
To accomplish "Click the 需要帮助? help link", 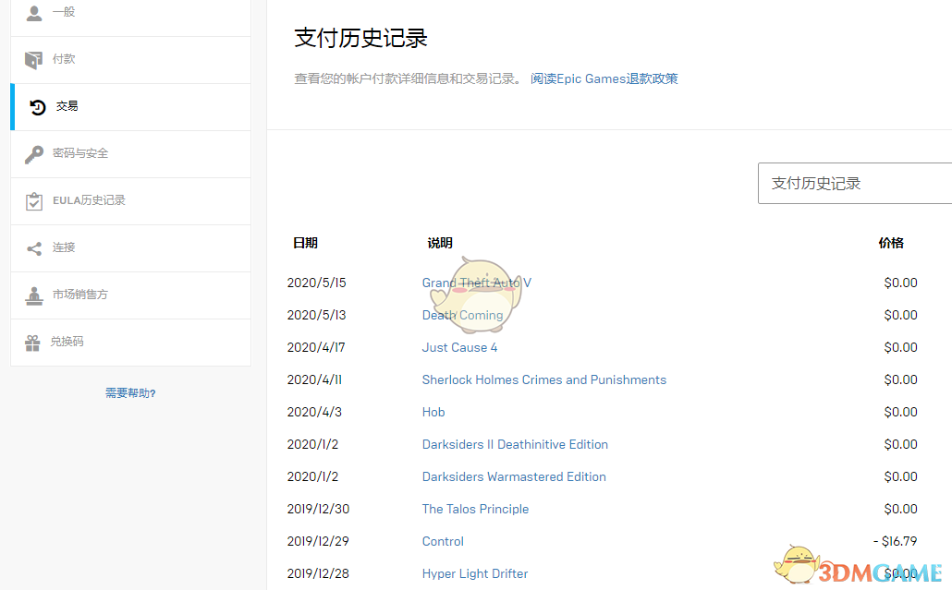I will [x=130, y=393].
